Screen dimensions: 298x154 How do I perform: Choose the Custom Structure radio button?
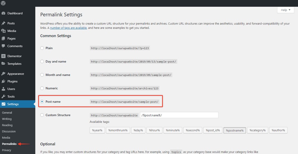pos(42,115)
